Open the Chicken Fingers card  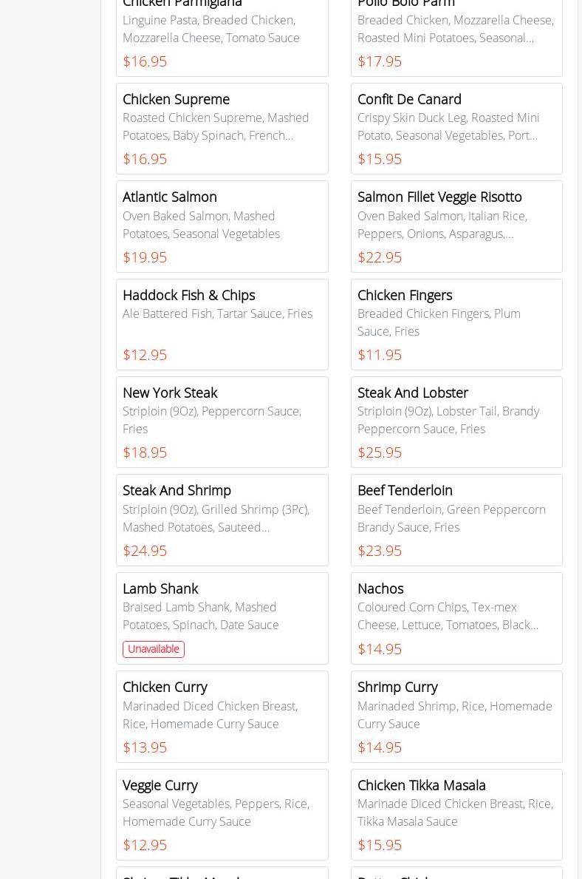click(x=456, y=324)
